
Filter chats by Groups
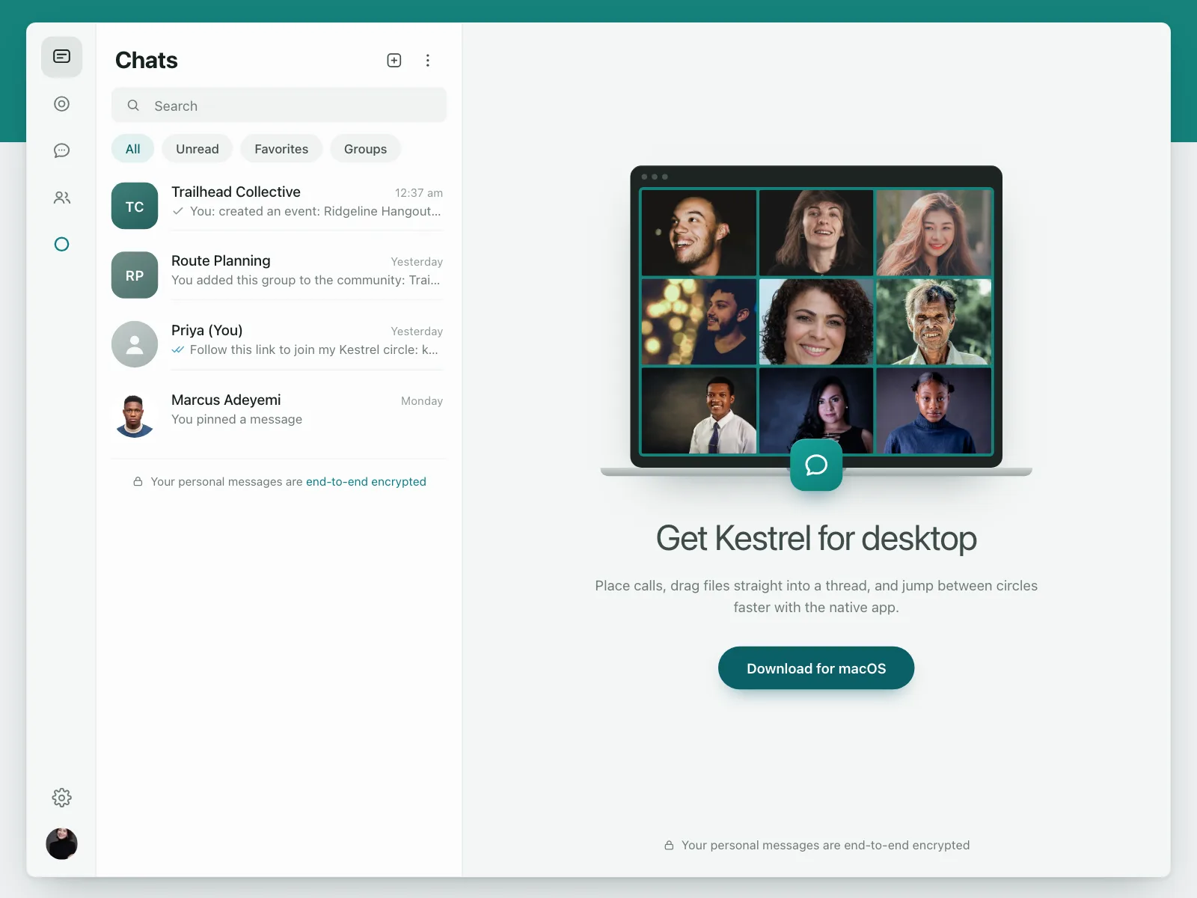[365, 149]
